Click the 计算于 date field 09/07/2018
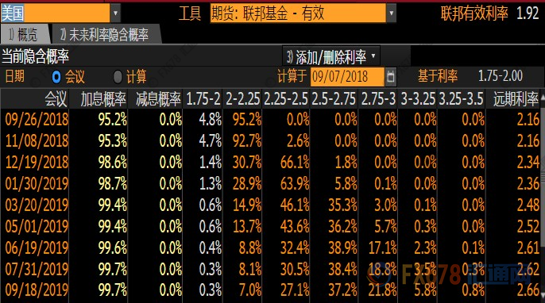The height and width of the screenshot is (303, 545). (x=347, y=76)
